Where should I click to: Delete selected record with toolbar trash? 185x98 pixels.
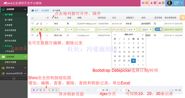coord(44,90)
